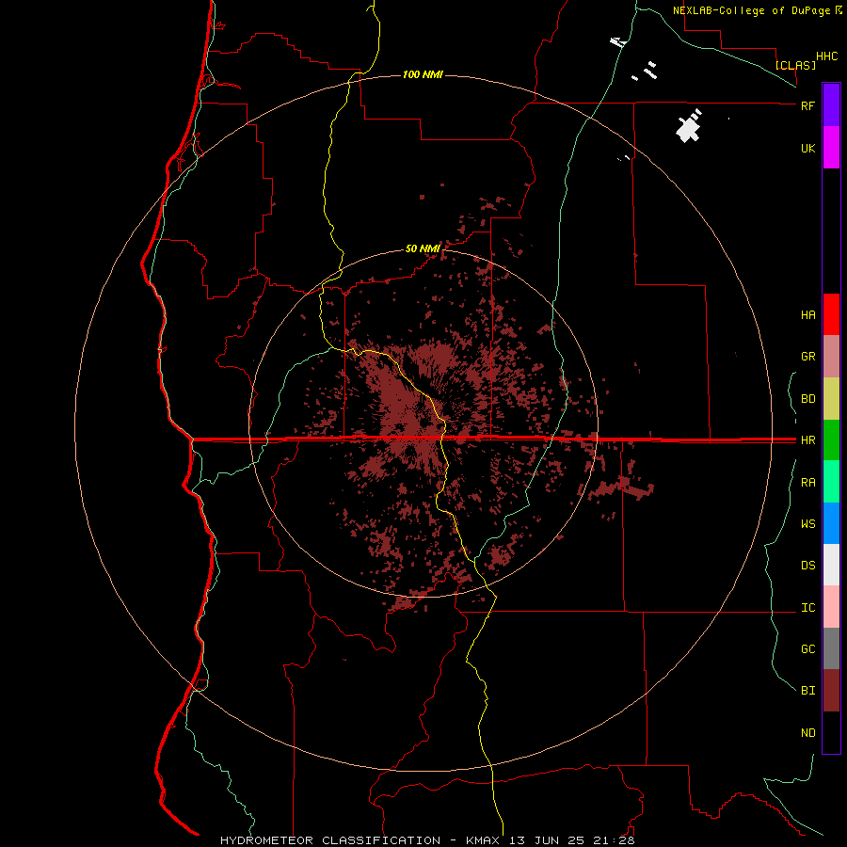Click the RF legend label
Viewport: 847px width, 847px height.
[807, 105]
